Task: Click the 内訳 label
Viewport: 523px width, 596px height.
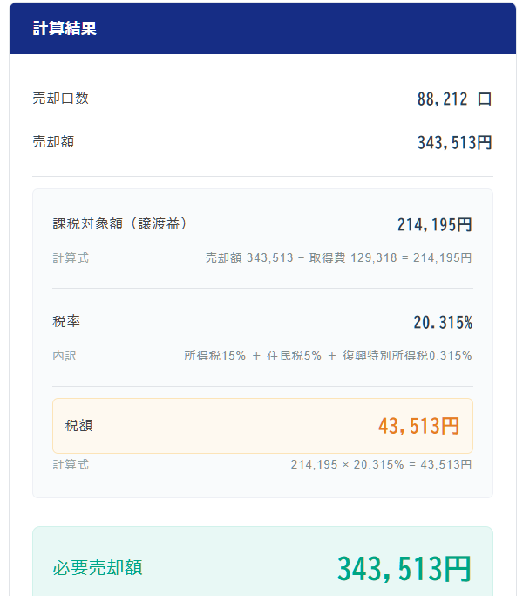Action: click(x=65, y=356)
